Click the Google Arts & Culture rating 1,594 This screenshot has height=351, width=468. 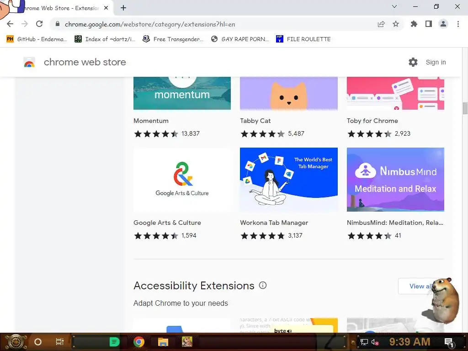tap(165, 236)
